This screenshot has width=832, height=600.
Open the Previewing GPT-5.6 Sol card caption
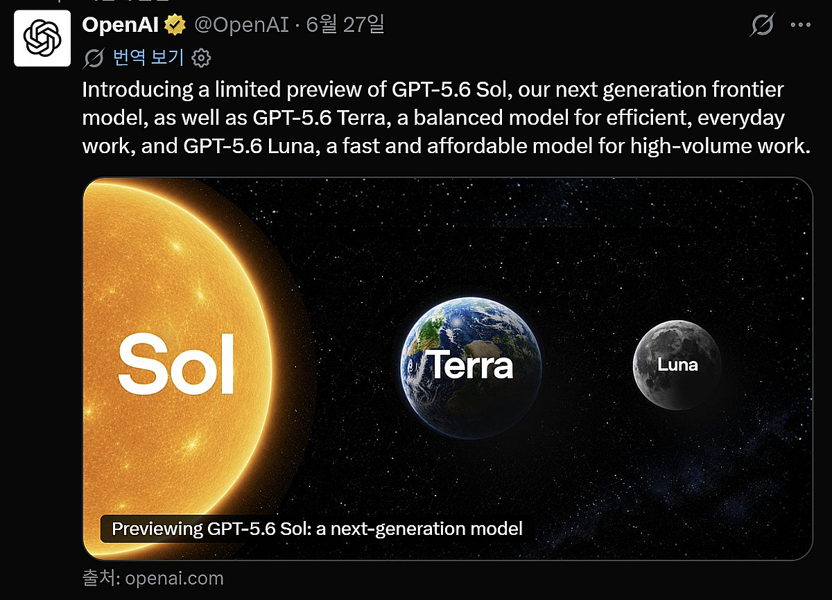pos(317,529)
